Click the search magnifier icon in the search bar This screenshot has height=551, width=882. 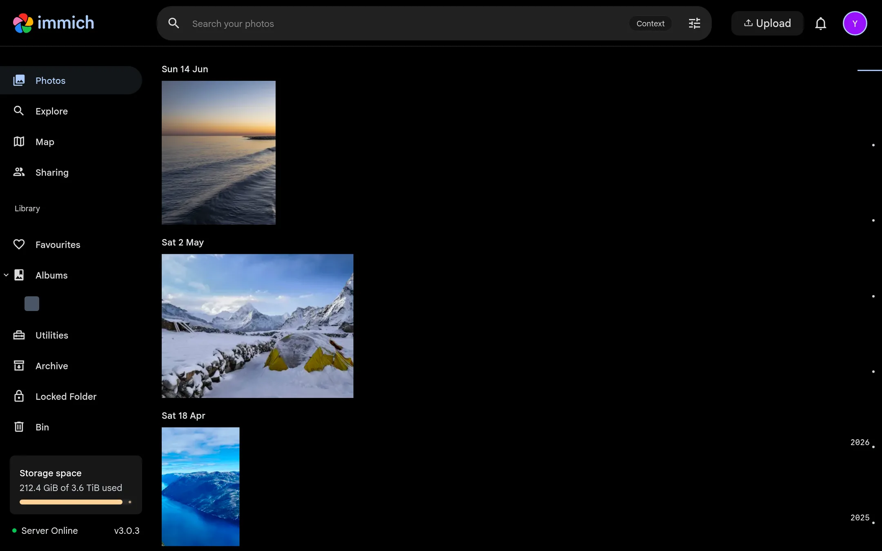pyautogui.click(x=174, y=23)
